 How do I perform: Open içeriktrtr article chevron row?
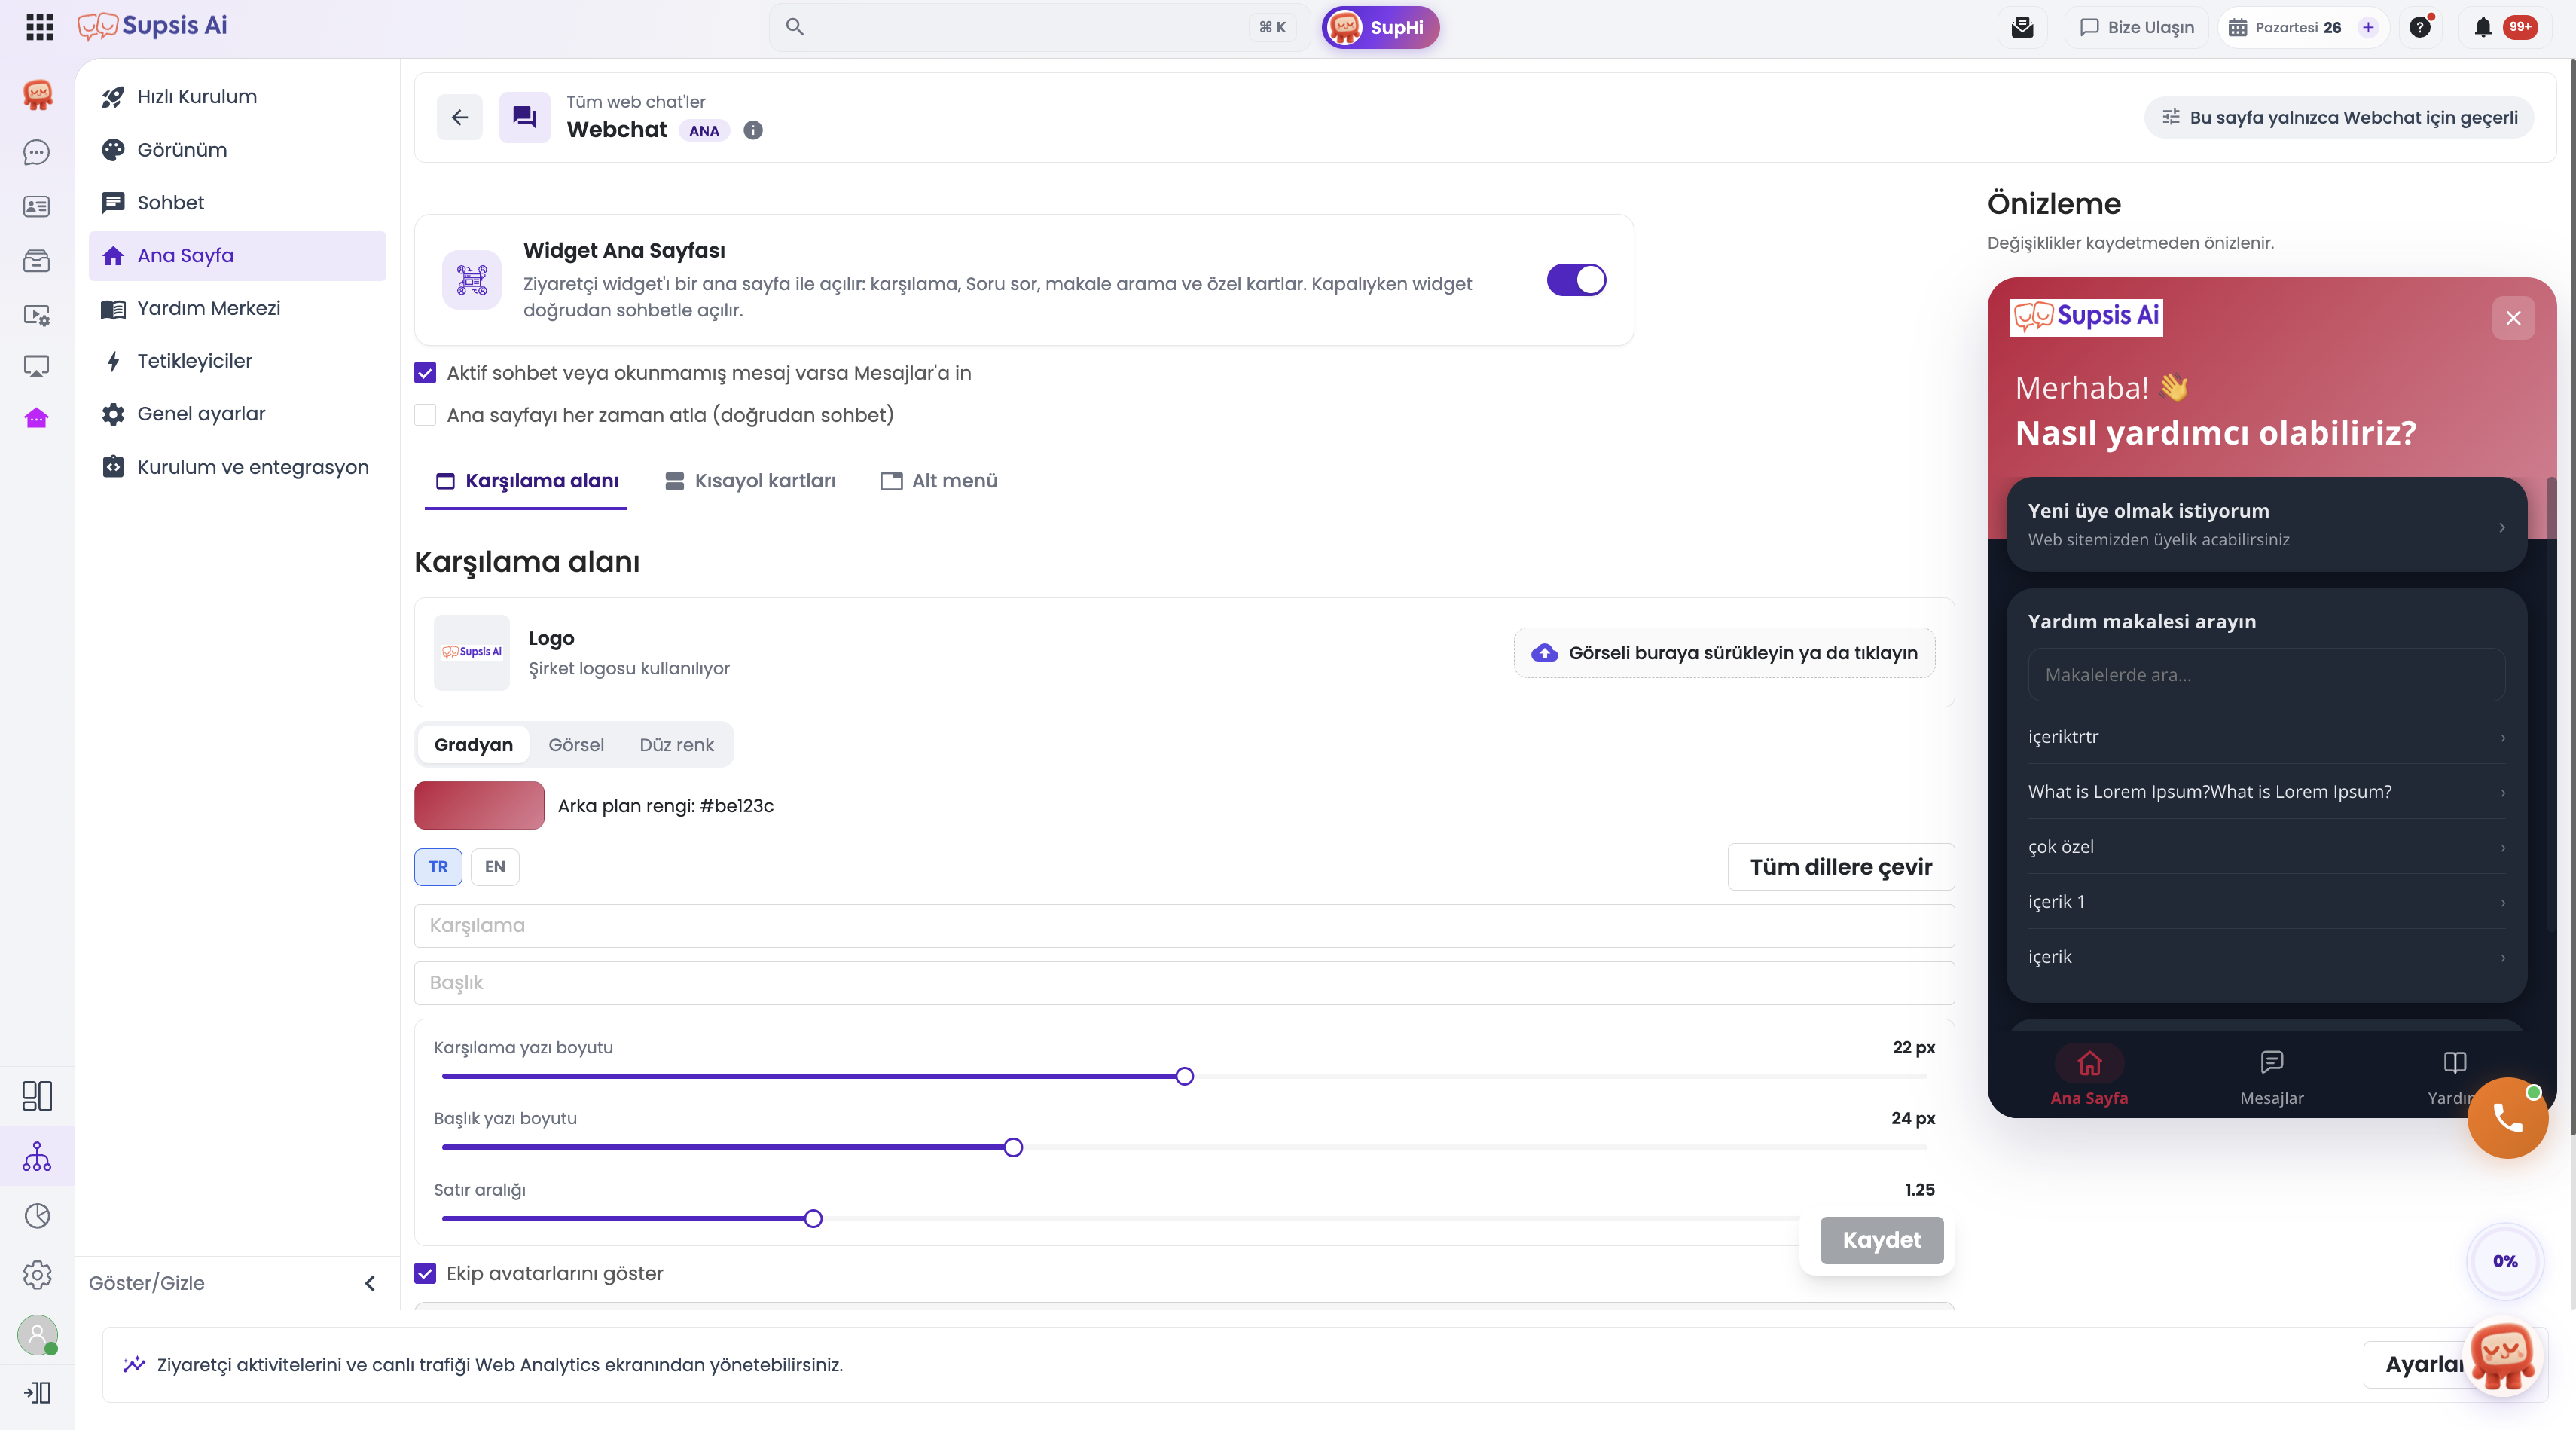tap(2266, 737)
